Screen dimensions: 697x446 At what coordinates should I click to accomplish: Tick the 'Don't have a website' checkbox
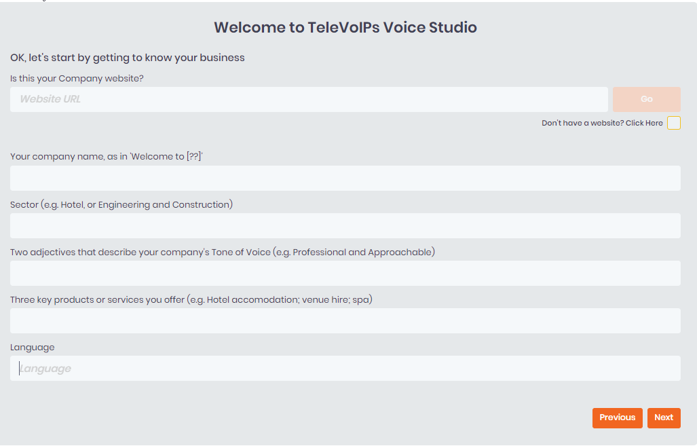673,123
